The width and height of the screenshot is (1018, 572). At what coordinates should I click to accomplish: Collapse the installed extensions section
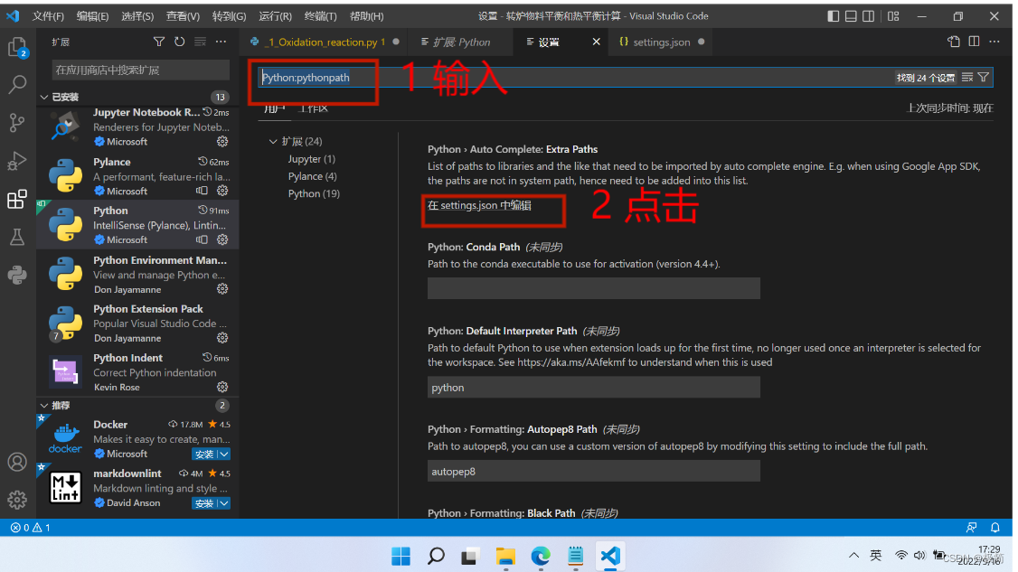44,97
